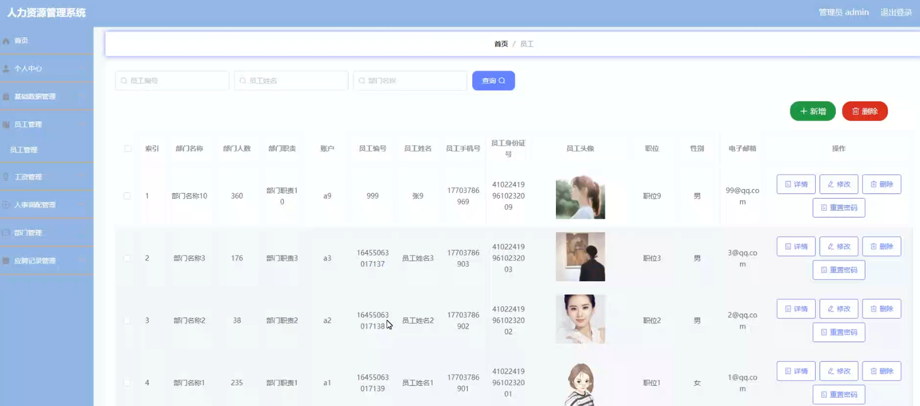Viewport: 920px width, 406px height.
Task: Click 重置密码 for account a1
Action: point(839,394)
